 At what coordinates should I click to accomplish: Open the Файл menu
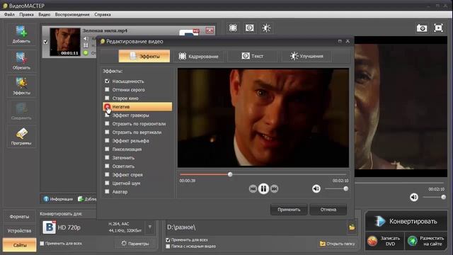[9, 14]
